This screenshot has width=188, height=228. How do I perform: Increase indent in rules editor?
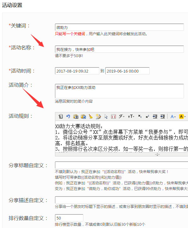155,117
